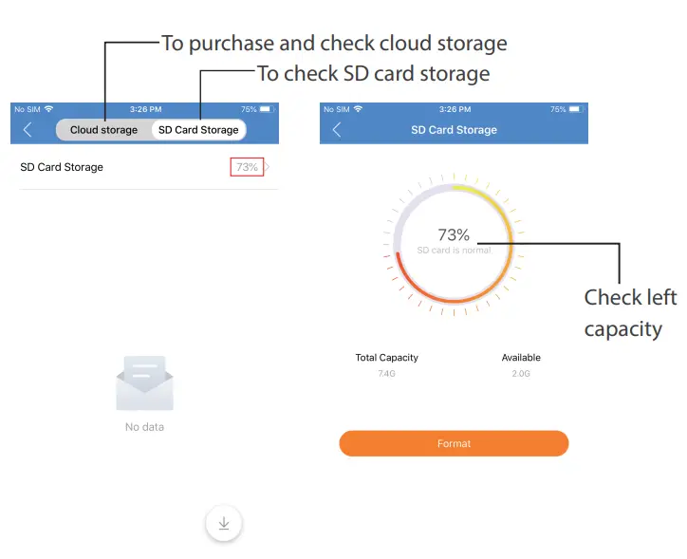
Task: Tap left phone's WiFi status icon
Action: tap(49, 110)
